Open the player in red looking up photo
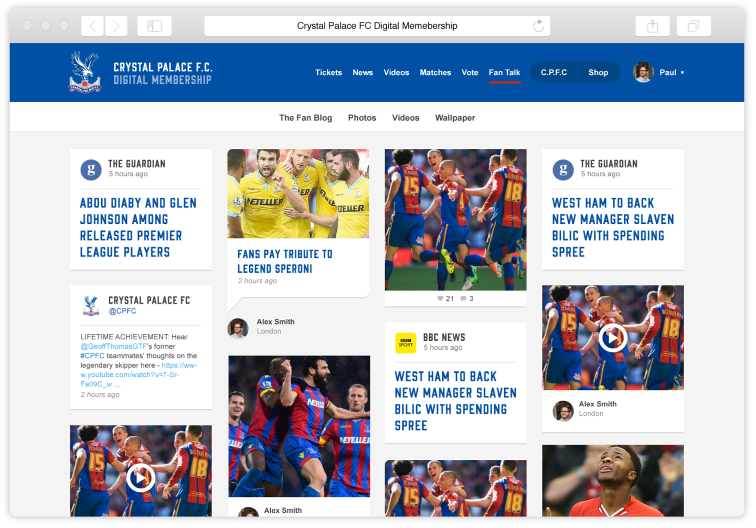Viewport: 756px width, 528px height. (613, 481)
